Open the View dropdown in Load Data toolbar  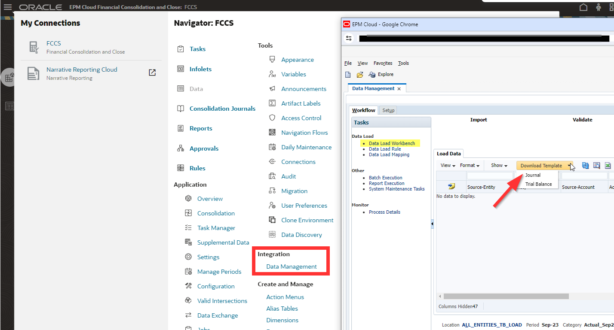pyautogui.click(x=448, y=166)
